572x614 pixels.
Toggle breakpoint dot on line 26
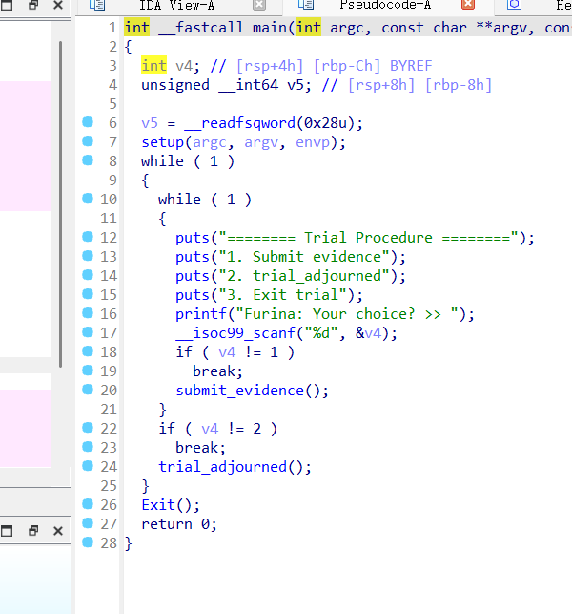[x=88, y=504]
